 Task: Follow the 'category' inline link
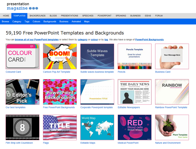(x=83, y=40)
